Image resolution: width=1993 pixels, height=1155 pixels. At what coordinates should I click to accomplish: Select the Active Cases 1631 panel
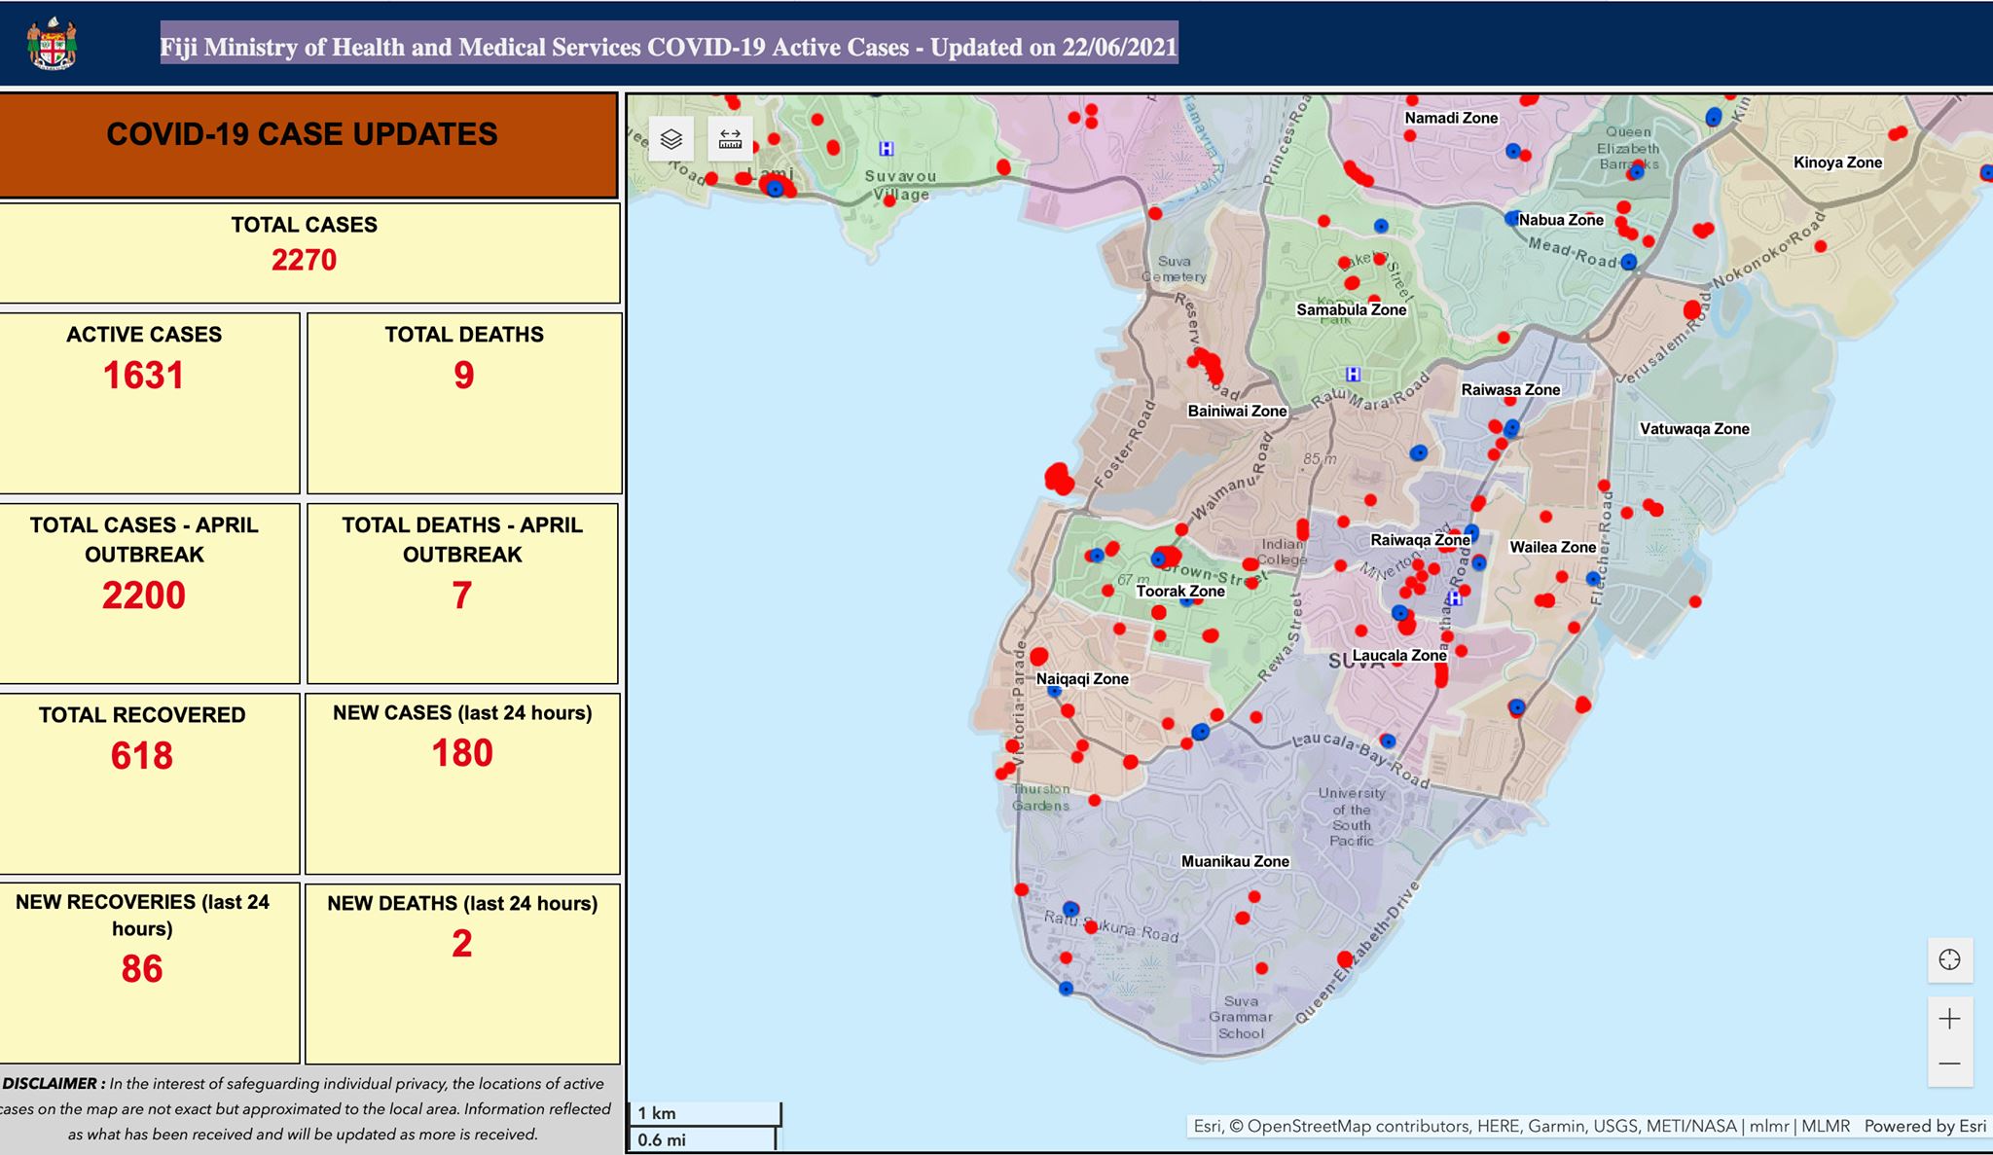pyautogui.click(x=148, y=403)
